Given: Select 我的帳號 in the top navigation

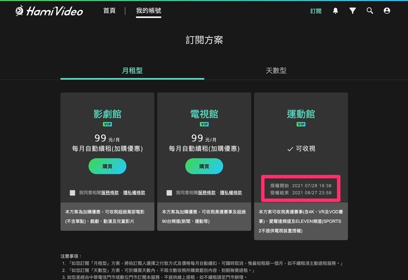Looking at the screenshot, I should coord(149,11).
